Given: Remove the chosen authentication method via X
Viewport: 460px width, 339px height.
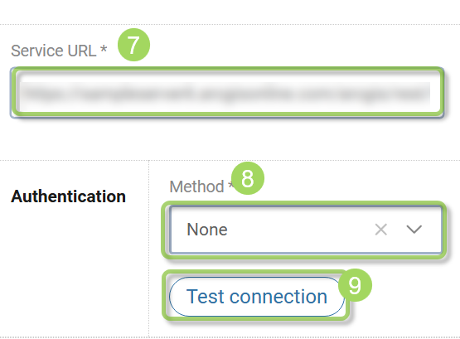Looking at the screenshot, I should (x=381, y=230).
